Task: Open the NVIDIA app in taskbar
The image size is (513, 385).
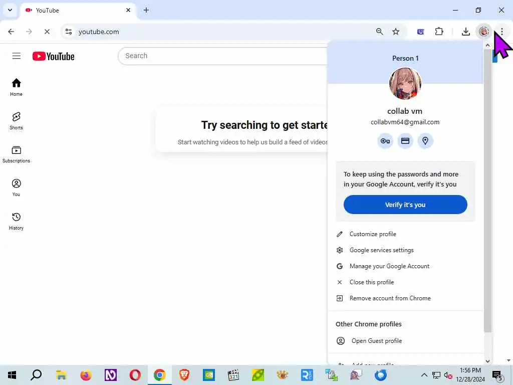Action: (209, 375)
